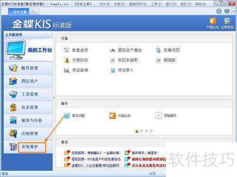Open the 服务 menu

pos(186,4)
